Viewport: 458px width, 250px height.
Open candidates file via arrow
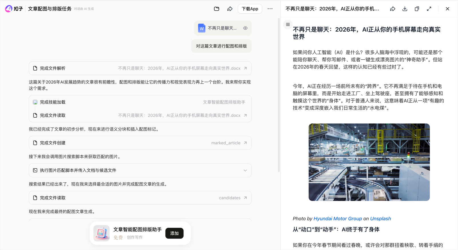(x=245, y=198)
